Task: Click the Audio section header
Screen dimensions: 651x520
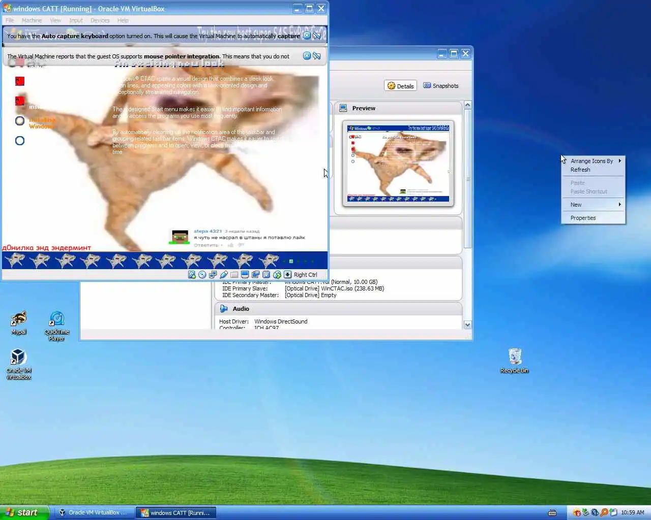Action: point(338,309)
